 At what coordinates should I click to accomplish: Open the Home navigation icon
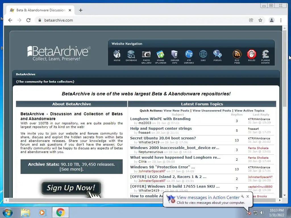117,56
